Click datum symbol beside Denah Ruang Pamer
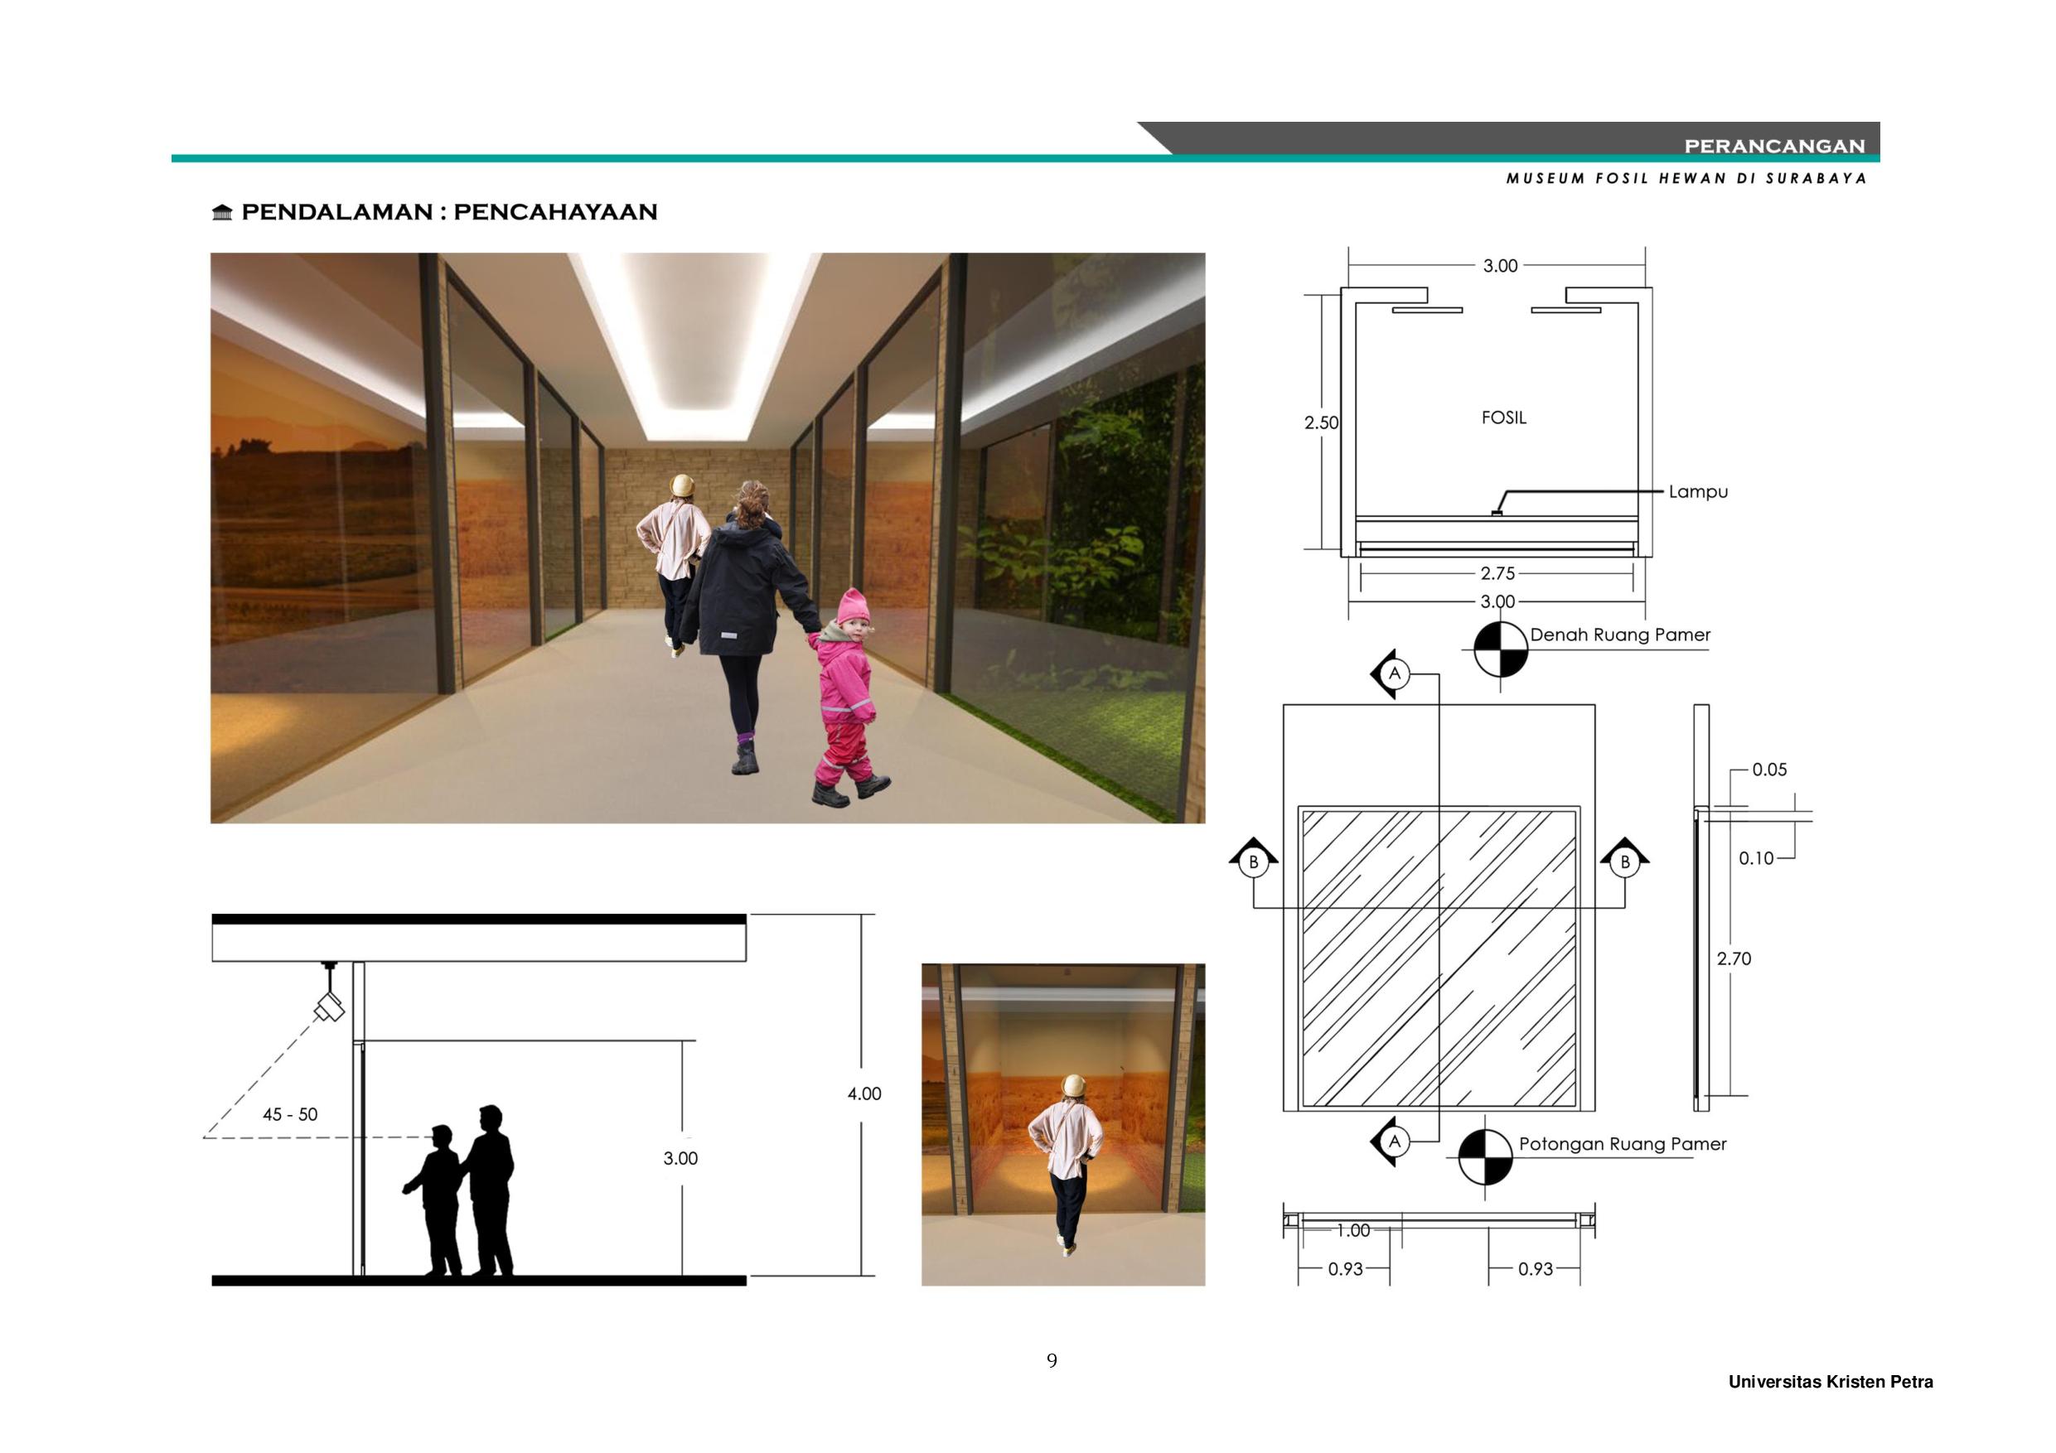2056x1453 pixels. (1501, 649)
